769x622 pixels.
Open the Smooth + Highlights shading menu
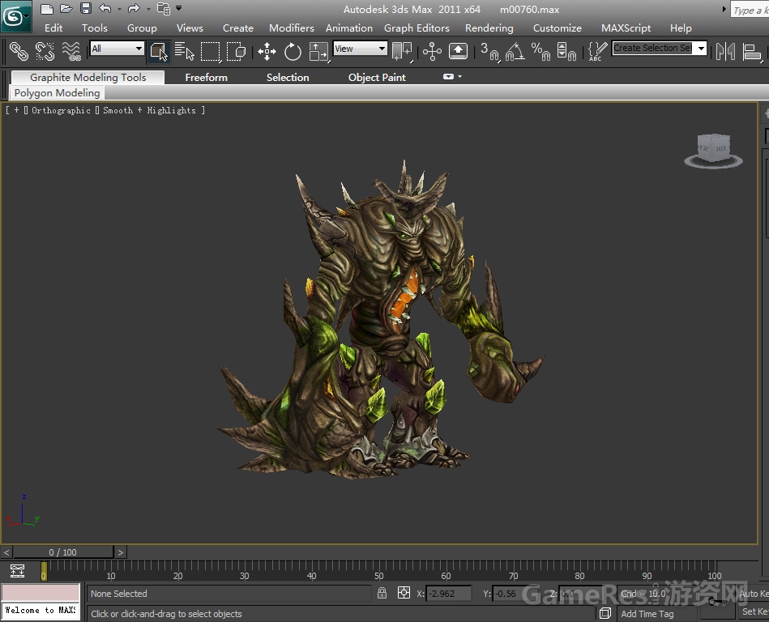point(149,110)
